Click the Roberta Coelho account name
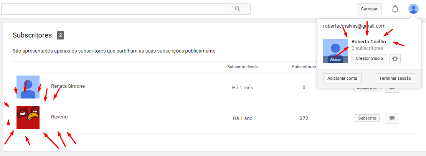Viewport: 426px width, 156px height. click(369, 42)
